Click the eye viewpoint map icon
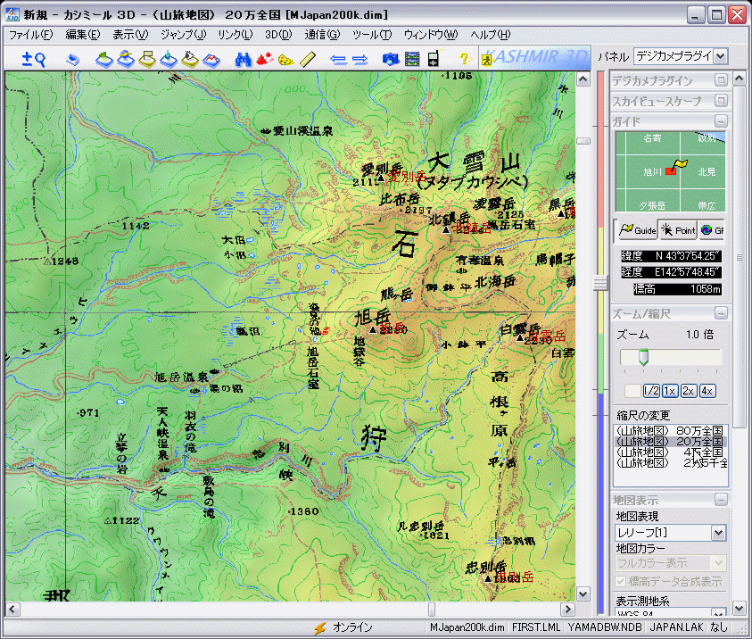The width and height of the screenshot is (752, 639). coord(190,59)
